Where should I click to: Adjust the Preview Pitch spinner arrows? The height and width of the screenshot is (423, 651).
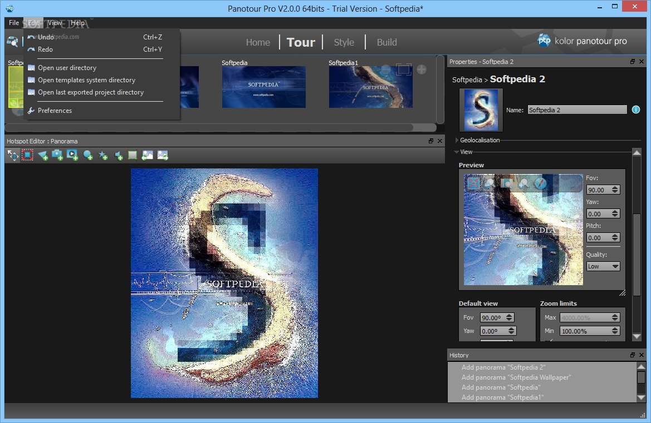[x=615, y=238]
